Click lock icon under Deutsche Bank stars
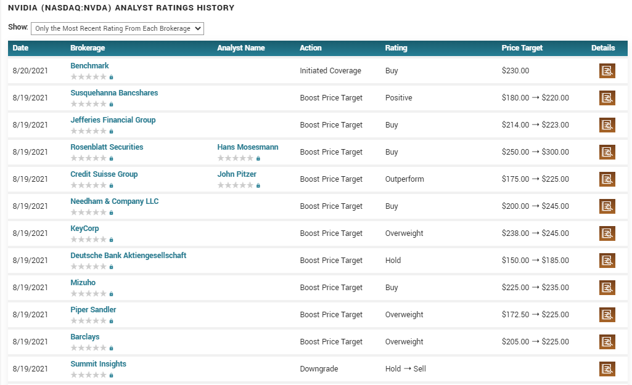 click(111, 267)
